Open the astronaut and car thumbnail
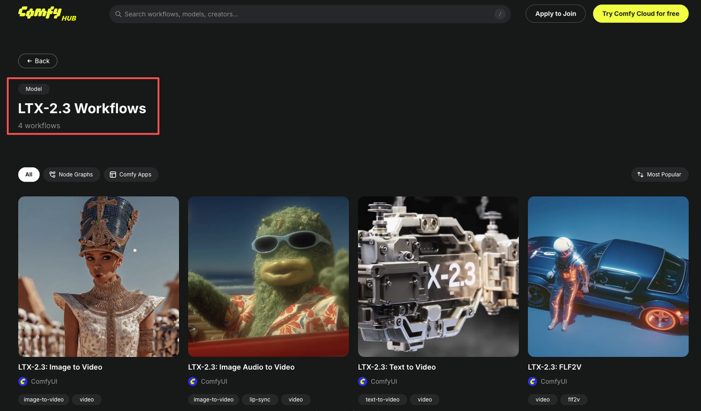 (608, 276)
